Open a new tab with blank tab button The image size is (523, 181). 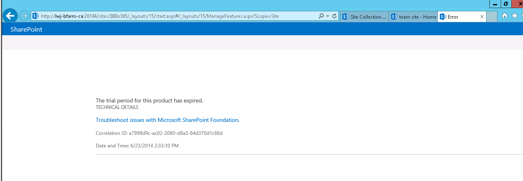(491, 17)
